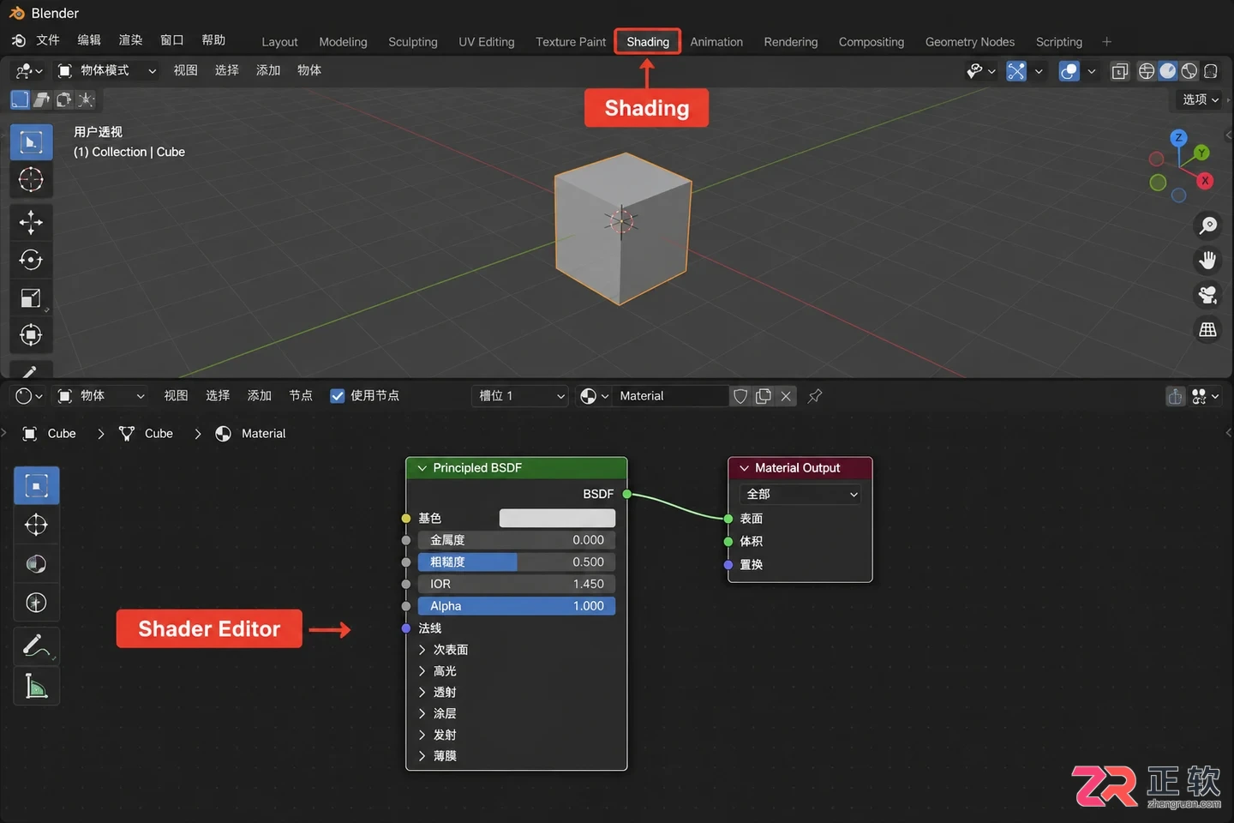Enable solid viewport shading
This screenshot has width=1234, height=823.
point(1168,71)
